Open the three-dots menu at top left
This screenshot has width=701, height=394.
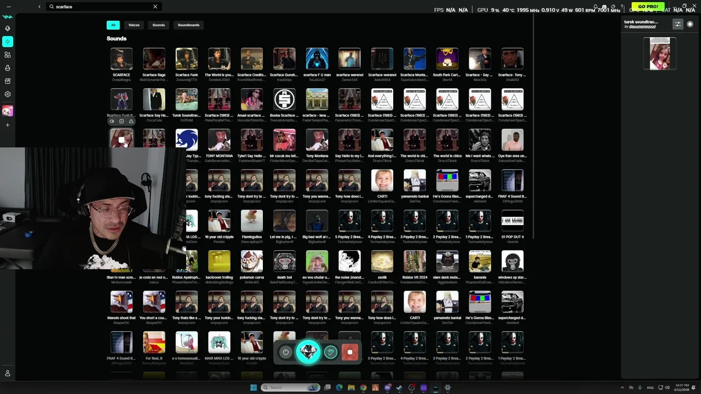click(x=9, y=7)
